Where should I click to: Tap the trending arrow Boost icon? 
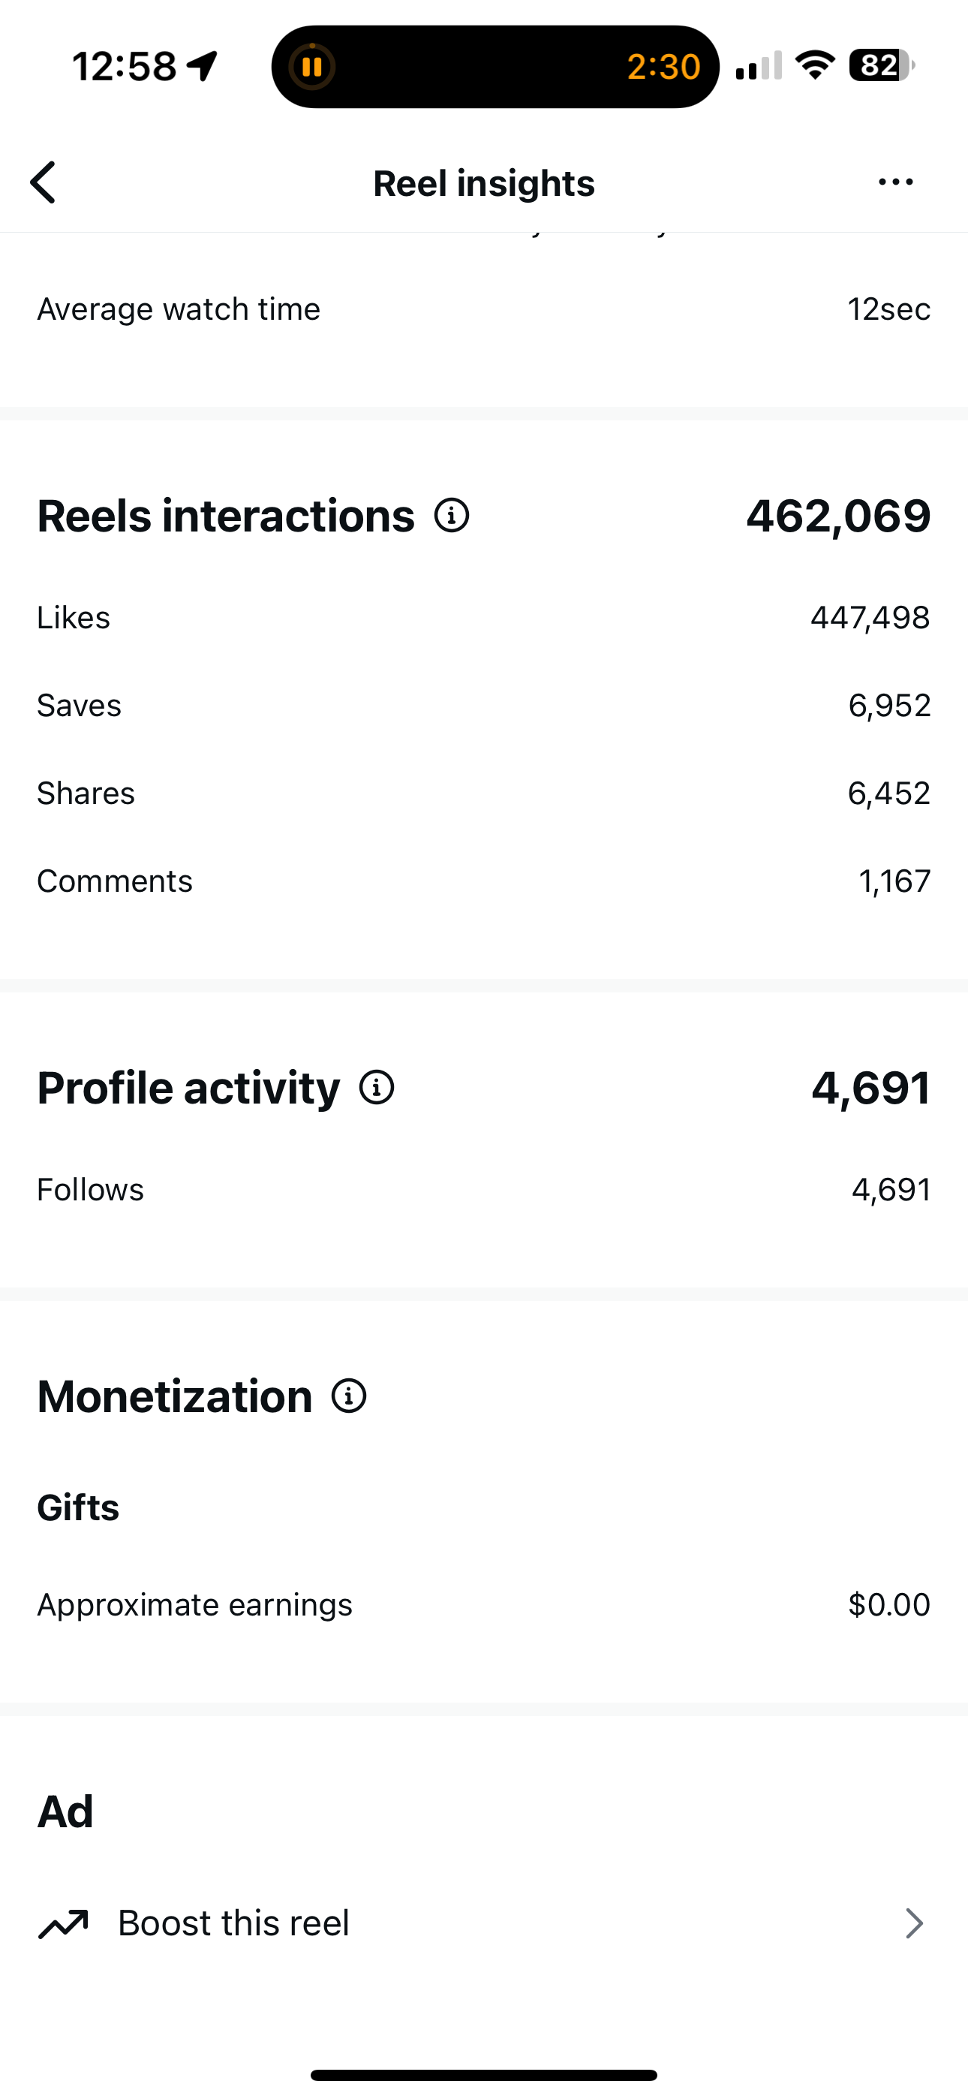point(63,1924)
